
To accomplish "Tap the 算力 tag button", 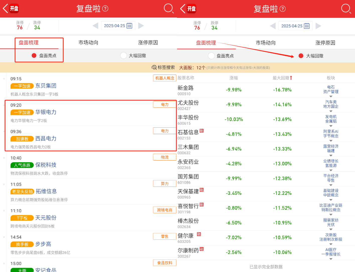I will pos(165,184).
